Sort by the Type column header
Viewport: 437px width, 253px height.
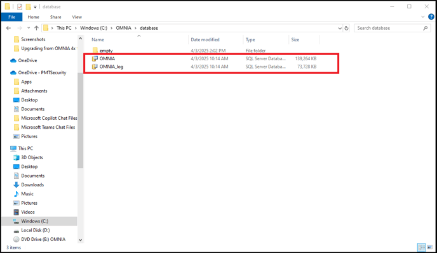point(250,40)
